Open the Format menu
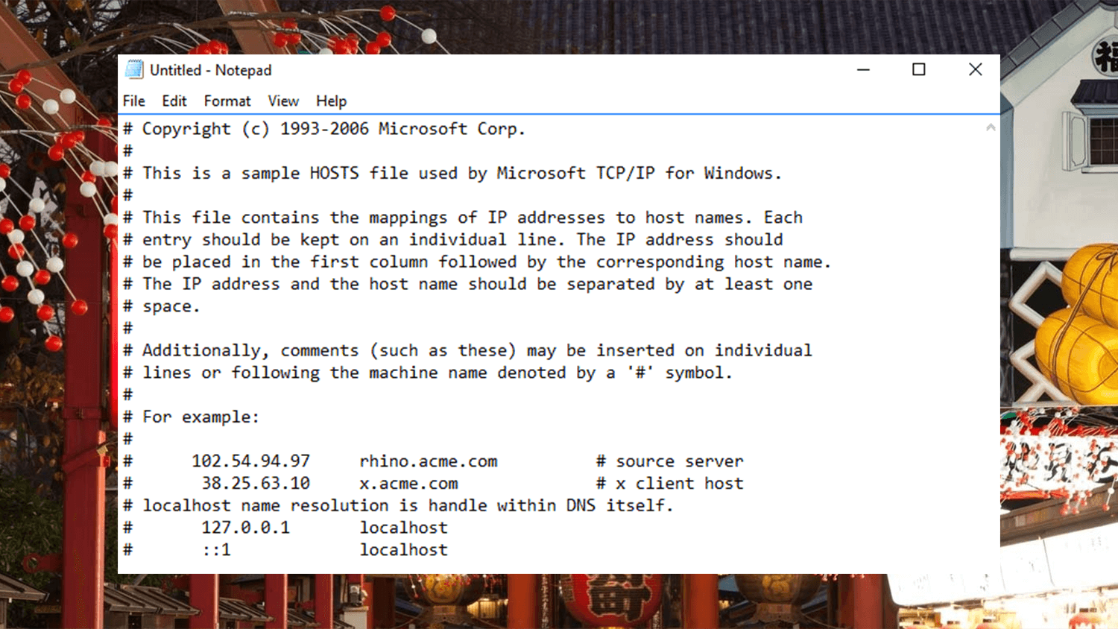The image size is (1118, 629). click(227, 101)
